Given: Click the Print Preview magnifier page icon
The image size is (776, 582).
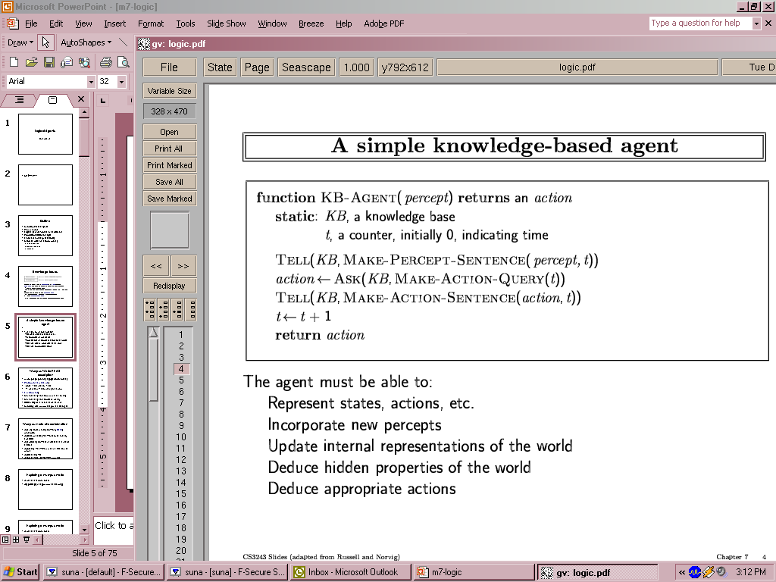Looking at the screenshot, I should tap(124, 62).
